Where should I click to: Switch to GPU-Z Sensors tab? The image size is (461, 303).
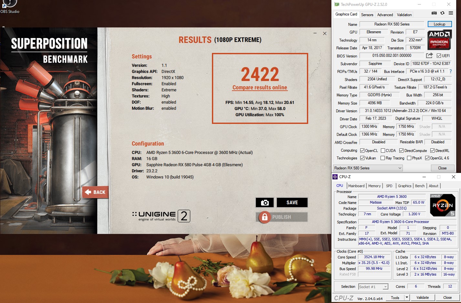[367, 15]
